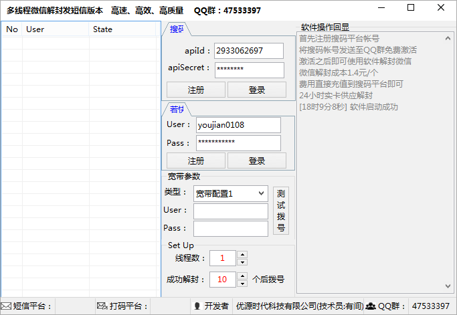This screenshot has width=457, height=315.
Task: Increase 成功解封 count with up arrow
Action: [x=242, y=276]
